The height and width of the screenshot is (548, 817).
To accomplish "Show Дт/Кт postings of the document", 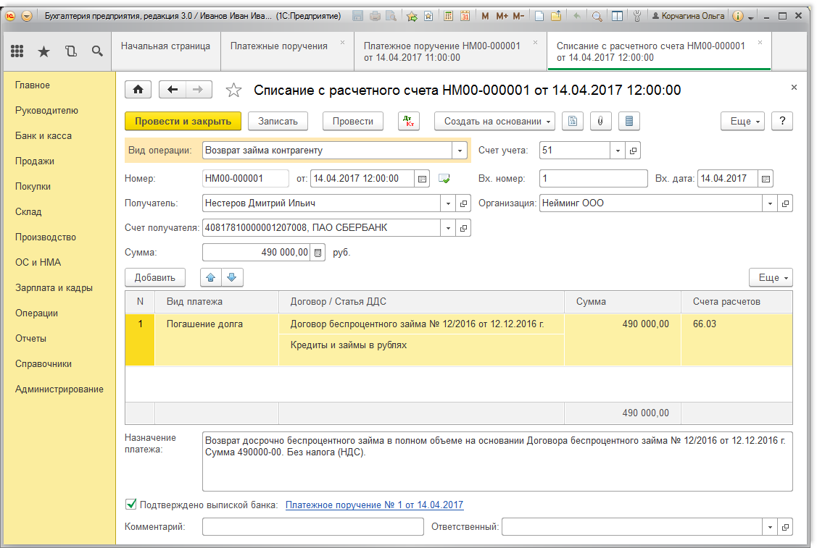I will click(x=409, y=122).
